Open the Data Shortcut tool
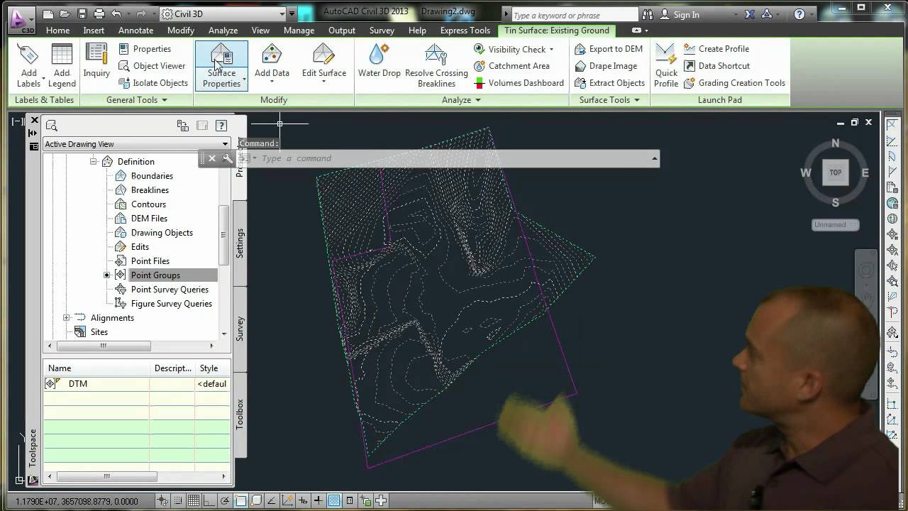Image resolution: width=908 pixels, height=511 pixels. click(716, 66)
